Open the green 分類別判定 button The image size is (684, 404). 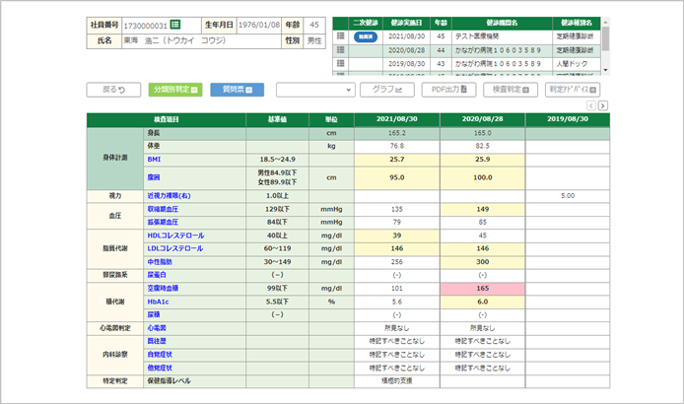point(175,90)
